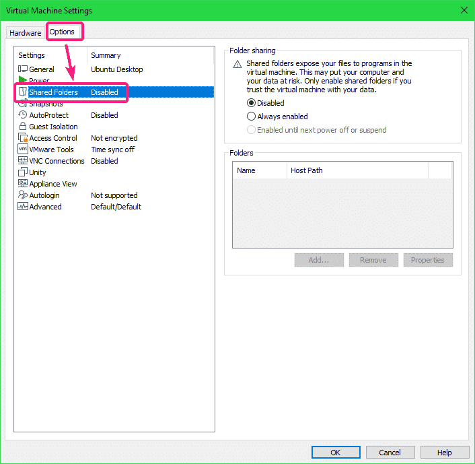Image resolution: width=475 pixels, height=464 pixels.
Task: Click the Add... folder button
Action: (319, 260)
